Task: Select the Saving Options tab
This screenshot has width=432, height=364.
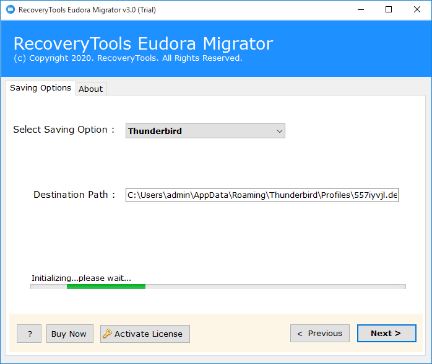Action: click(40, 88)
